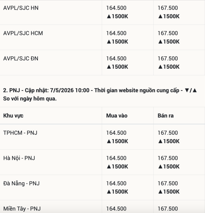Click up-arrow change in Đà Nẵng - PNJ sell column
The image size is (205, 213).
coord(168,192)
